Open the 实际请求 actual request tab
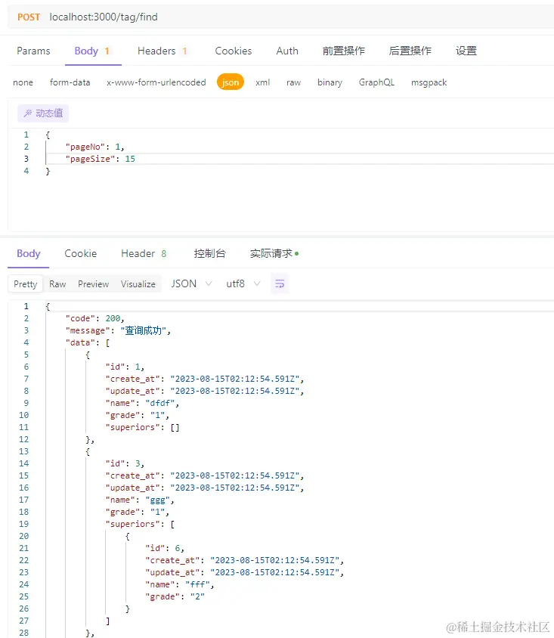The height and width of the screenshot is (638, 554). pyautogui.click(x=274, y=253)
